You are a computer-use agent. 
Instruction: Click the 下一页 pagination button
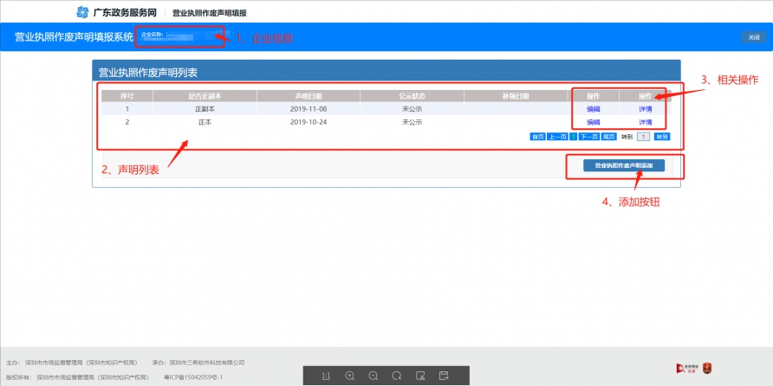click(x=589, y=137)
